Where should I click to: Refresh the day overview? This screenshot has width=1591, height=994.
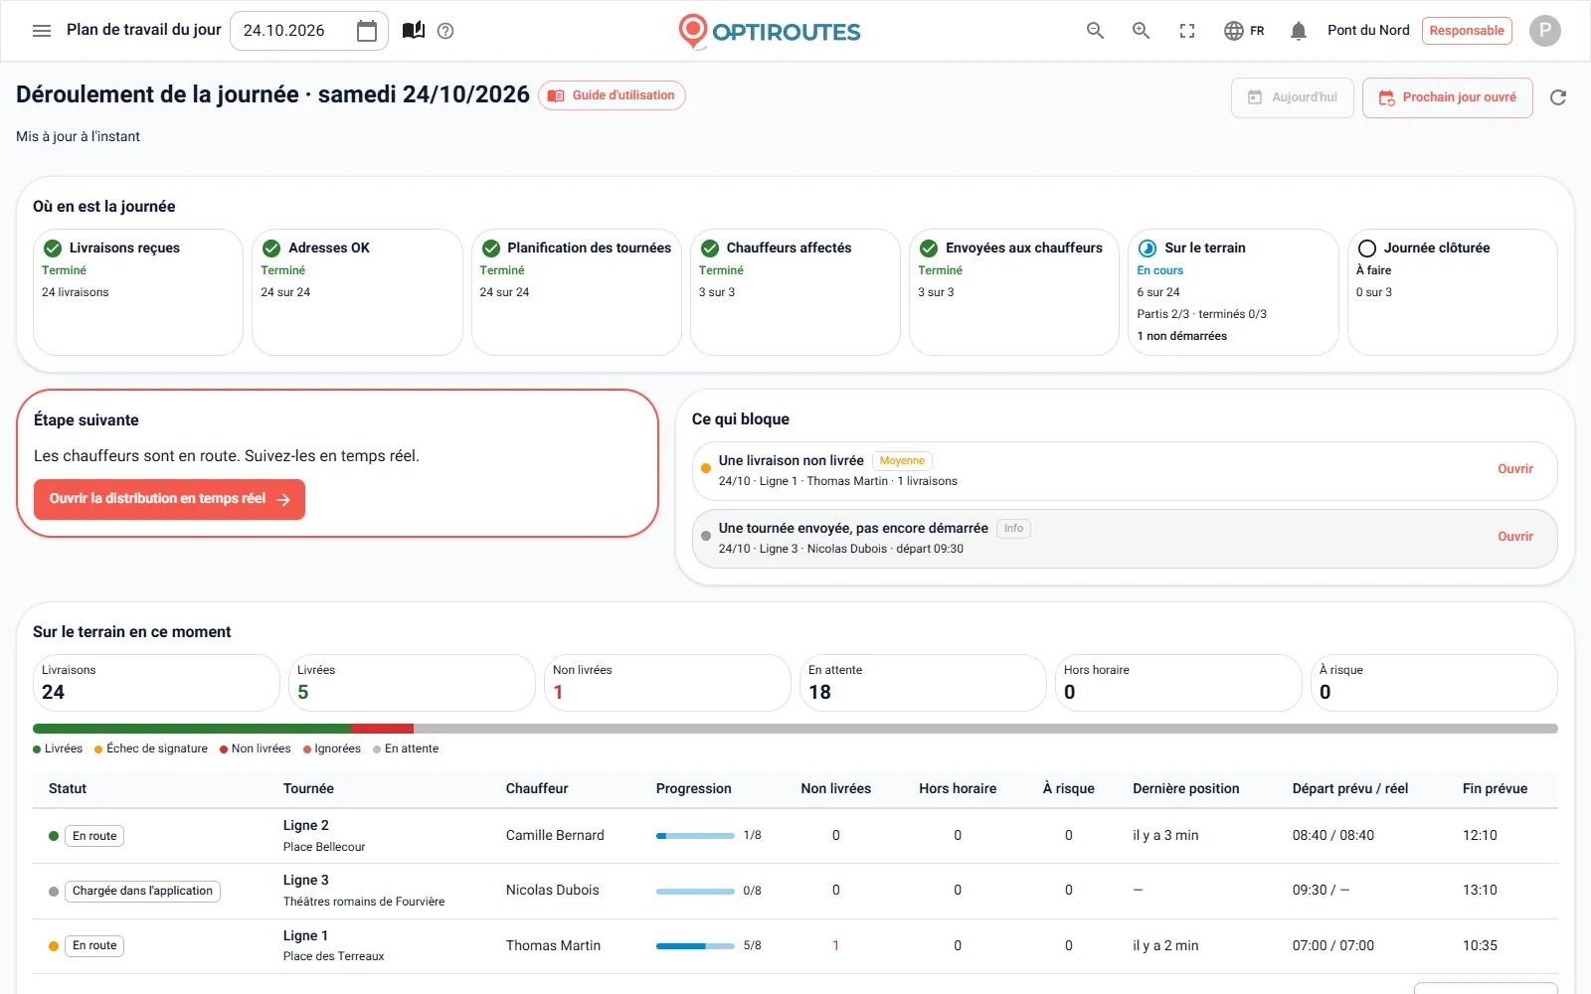1558,97
